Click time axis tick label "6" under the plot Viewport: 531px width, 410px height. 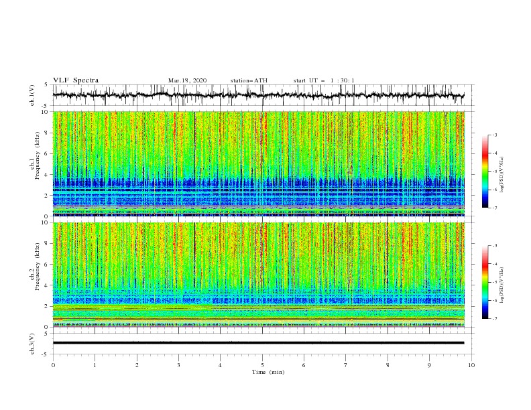(304, 365)
